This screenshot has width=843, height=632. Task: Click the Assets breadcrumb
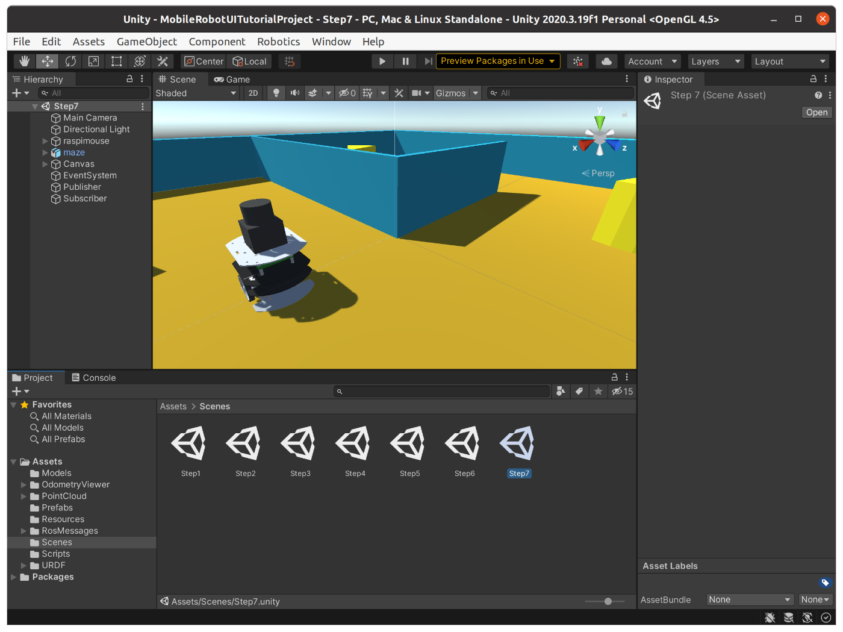pyautogui.click(x=173, y=407)
